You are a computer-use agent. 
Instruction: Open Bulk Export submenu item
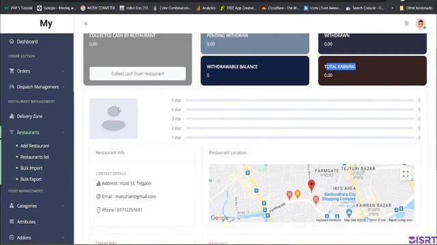point(31,179)
